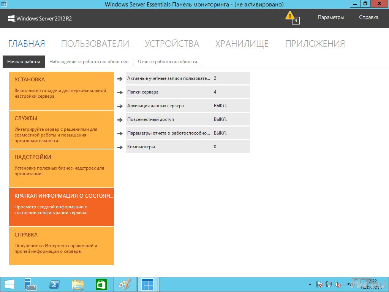The width and height of the screenshot is (389, 292).
Task: Switch to the ПОЛЬЗОВАТЕЛИ section
Action: [95, 43]
